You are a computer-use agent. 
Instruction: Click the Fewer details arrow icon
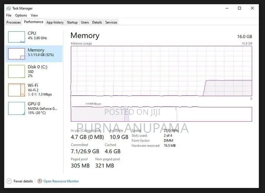pyautogui.click(x=9, y=181)
